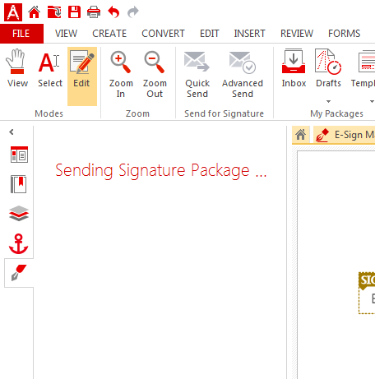Screen dimensions: 375x379
Task: Switch to View hand mode
Action: point(17,68)
